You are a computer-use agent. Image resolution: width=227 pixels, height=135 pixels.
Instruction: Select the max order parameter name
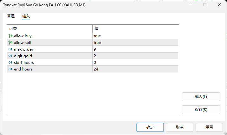click(x=23, y=49)
